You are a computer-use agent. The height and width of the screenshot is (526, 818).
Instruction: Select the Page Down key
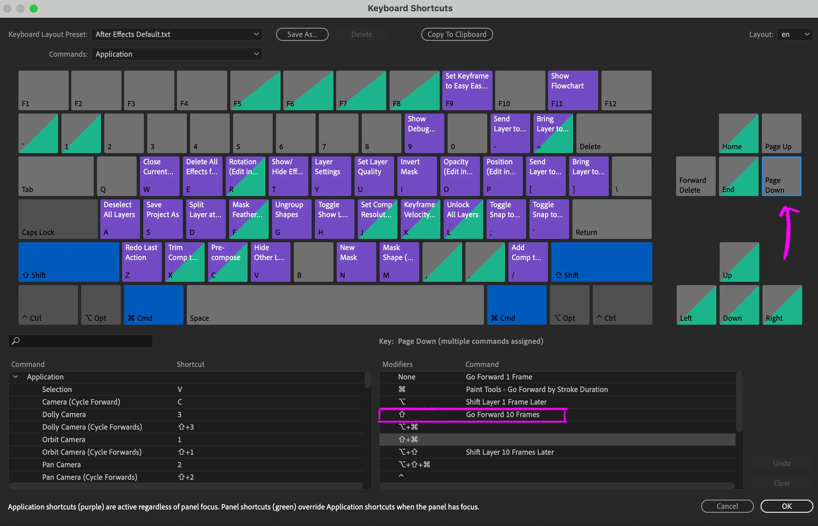pos(781,176)
